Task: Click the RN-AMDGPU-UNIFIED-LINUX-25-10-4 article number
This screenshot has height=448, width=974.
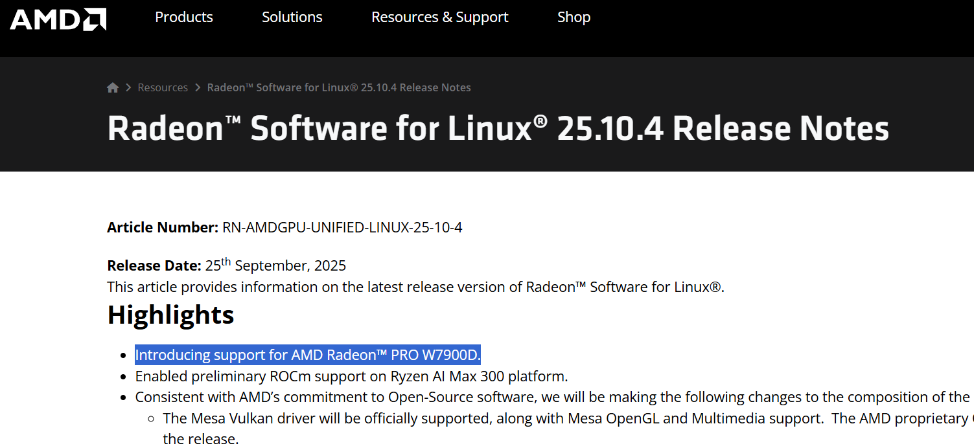Action: click(342, 227)
